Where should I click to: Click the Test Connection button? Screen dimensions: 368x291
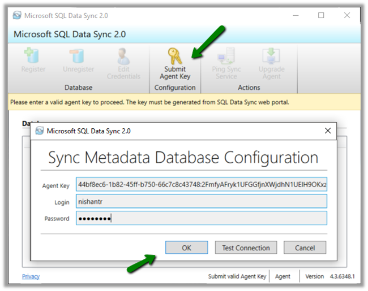coord(246,247)
